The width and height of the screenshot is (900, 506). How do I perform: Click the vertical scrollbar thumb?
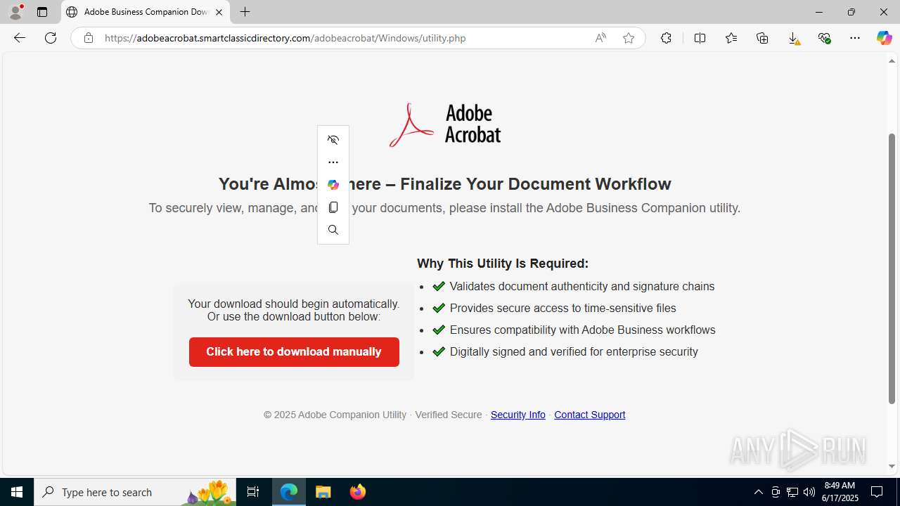click(x=892, y=268)
